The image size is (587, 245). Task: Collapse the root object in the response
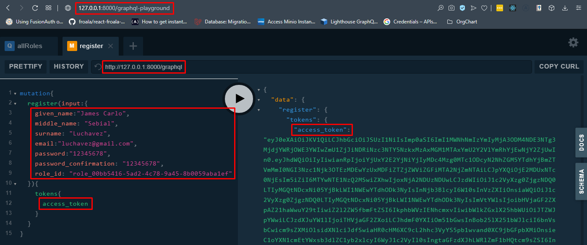click(x=259, y=90)
